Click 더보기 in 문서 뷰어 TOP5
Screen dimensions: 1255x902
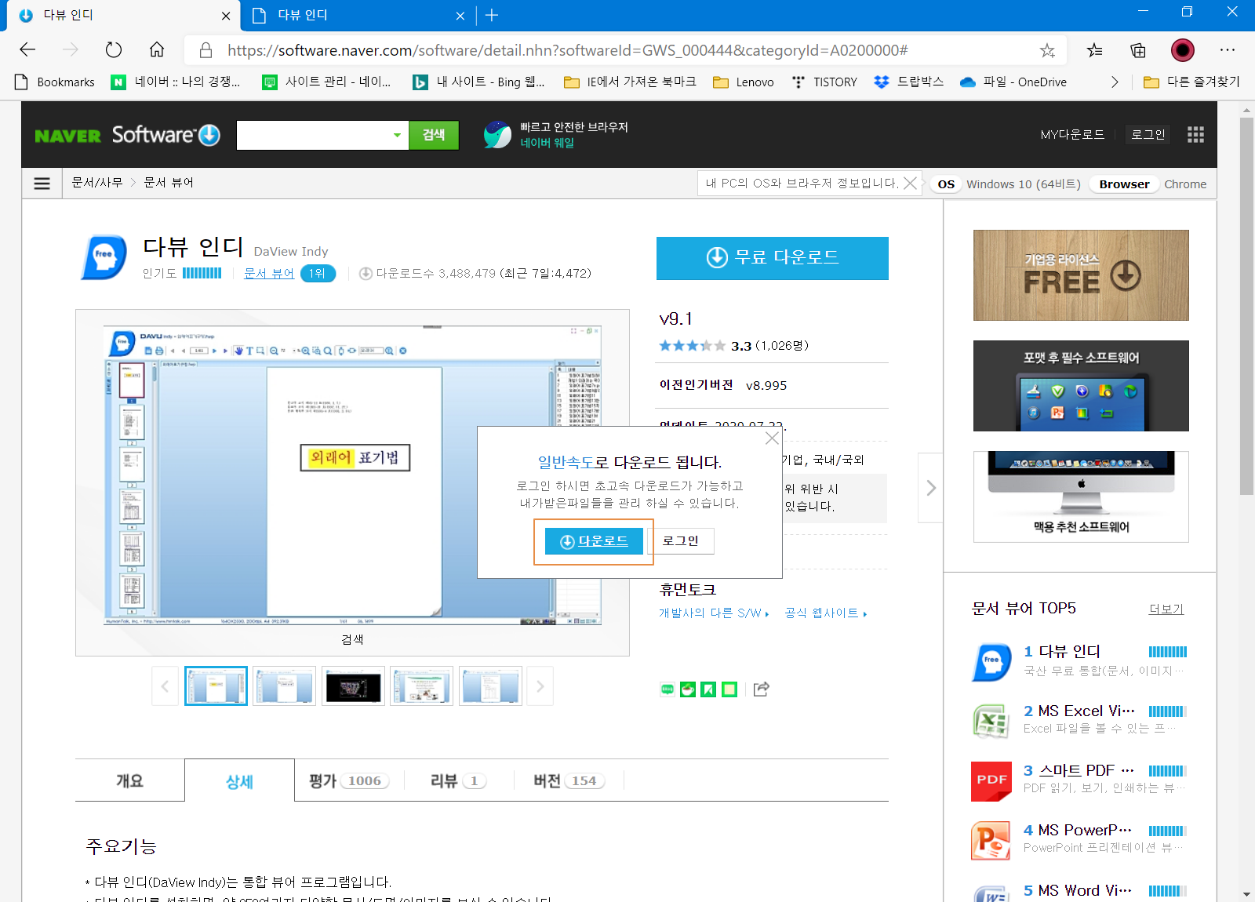(1166, 609)
